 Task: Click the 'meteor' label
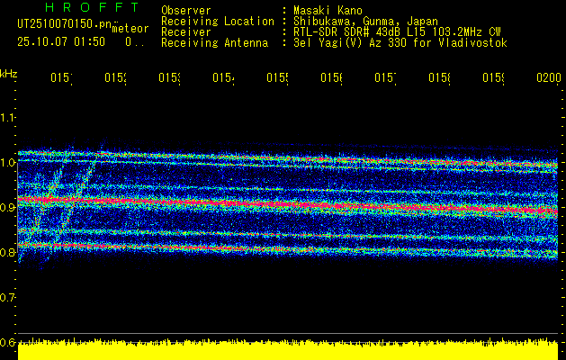130,29
